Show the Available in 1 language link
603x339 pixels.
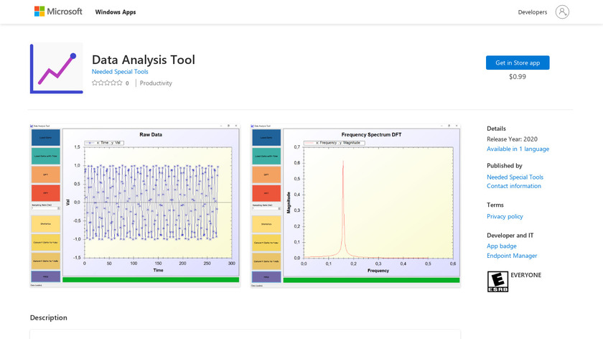[518, 149]
